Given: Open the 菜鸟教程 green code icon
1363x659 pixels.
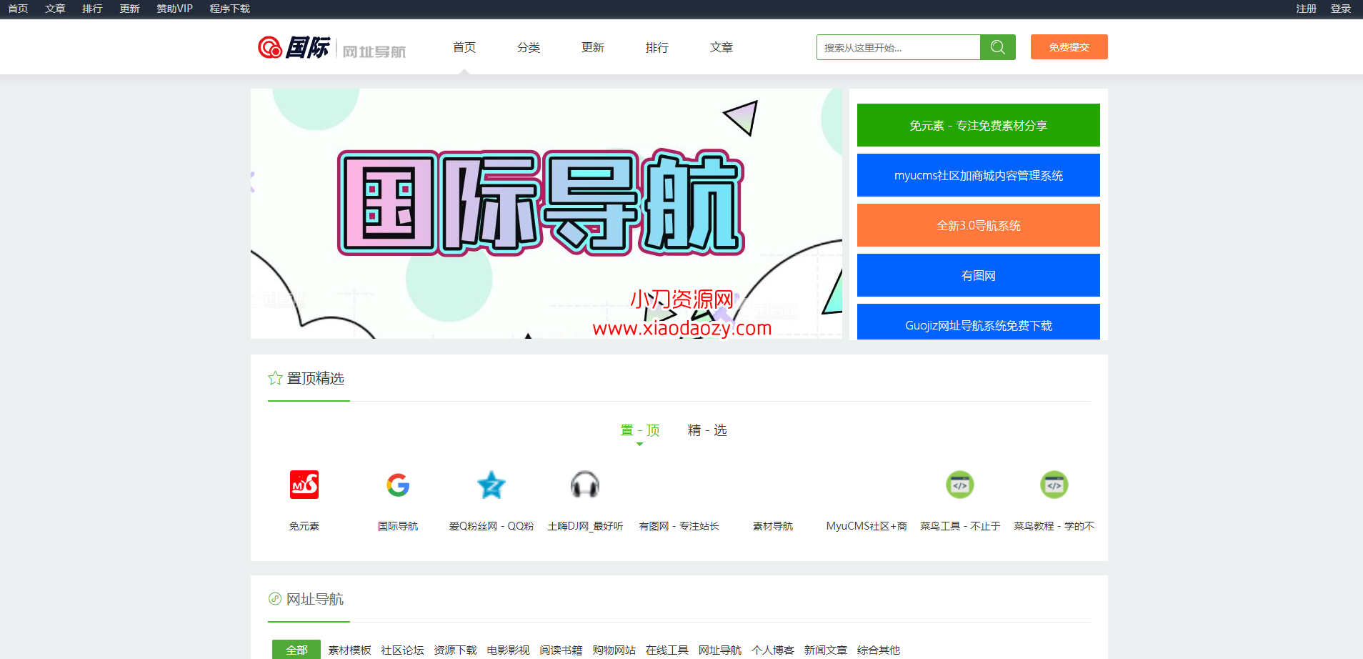Looking at the screenshot, I should (1054, 485).
